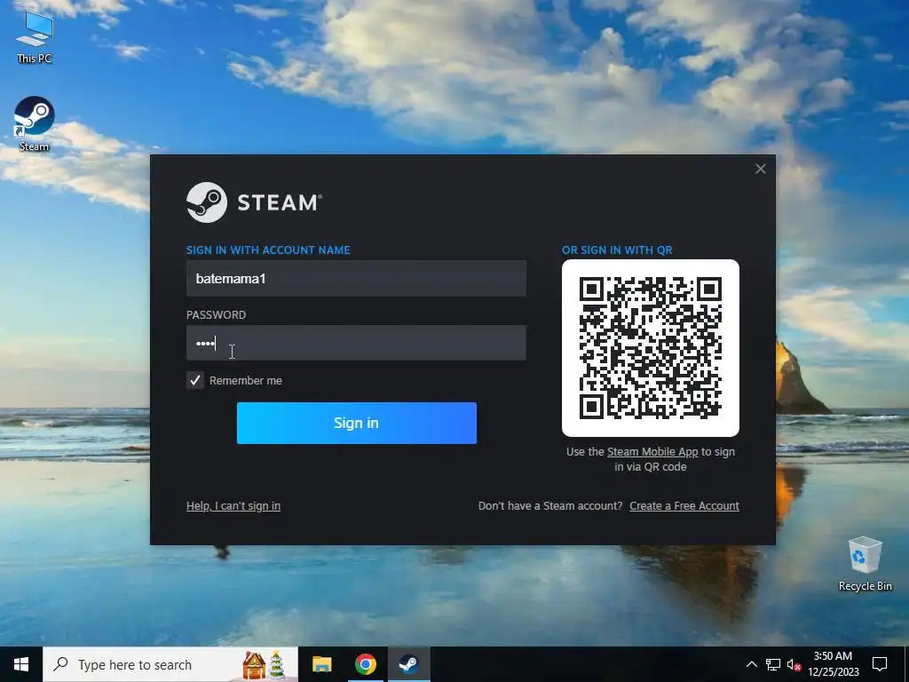This screenshot has width=909, height=682.
Task: Click the Type here to search box
Action: (171, 664)
